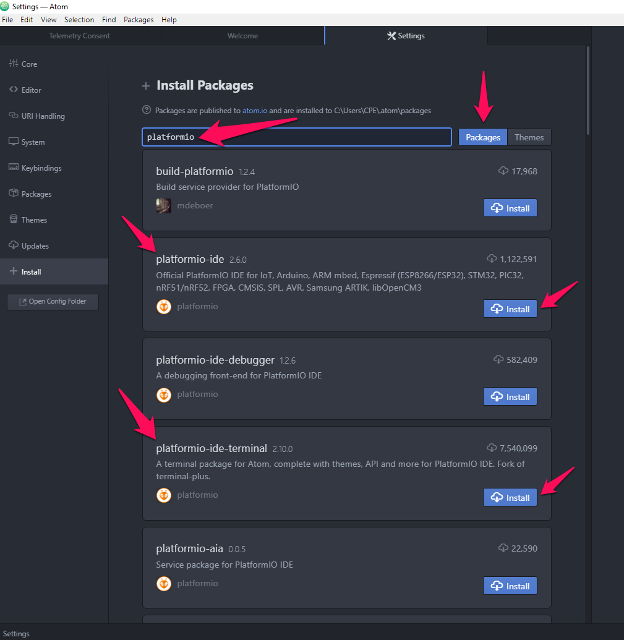This screenshot has height=640, width=624.
Task: Click platformio avatar under platformio-aia
Action: click(x=164, y=584)
